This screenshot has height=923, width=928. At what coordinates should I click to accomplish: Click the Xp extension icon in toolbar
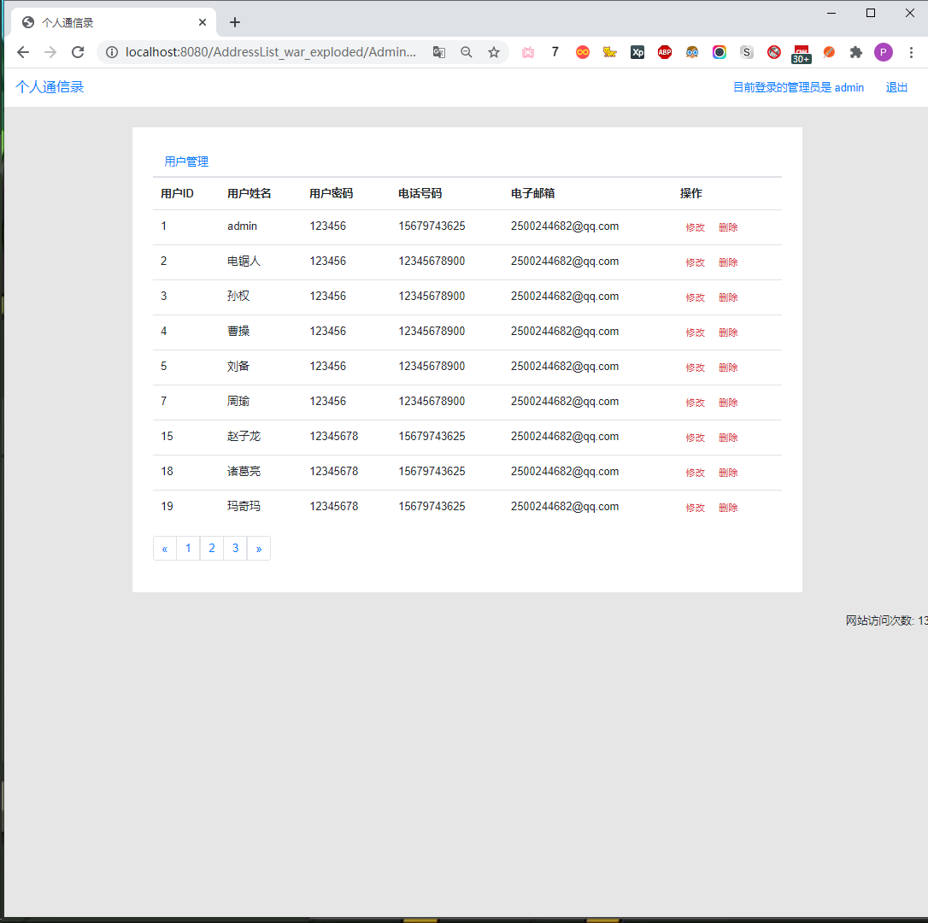[x=637, y=52]
